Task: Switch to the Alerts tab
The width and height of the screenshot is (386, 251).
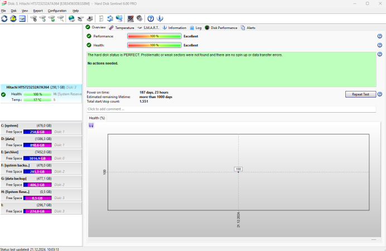Action: (x=248, y=28)
